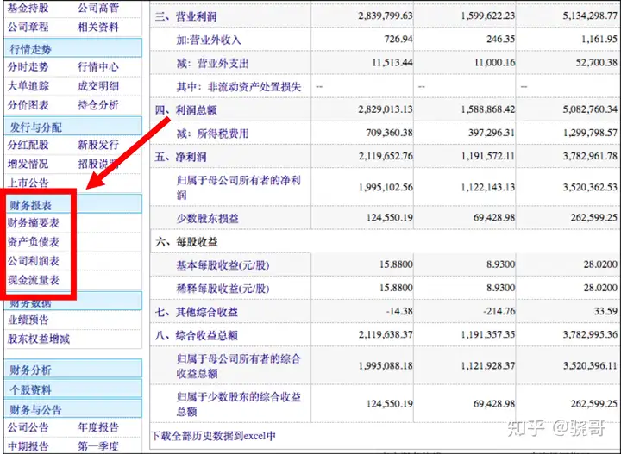Open the 股东权益增减 link
The height and width of the screenshot is (454, 621).
39,339
